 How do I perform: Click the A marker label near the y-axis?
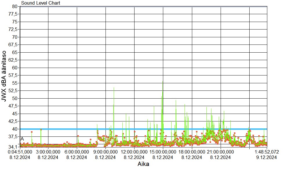coord(22,139)
